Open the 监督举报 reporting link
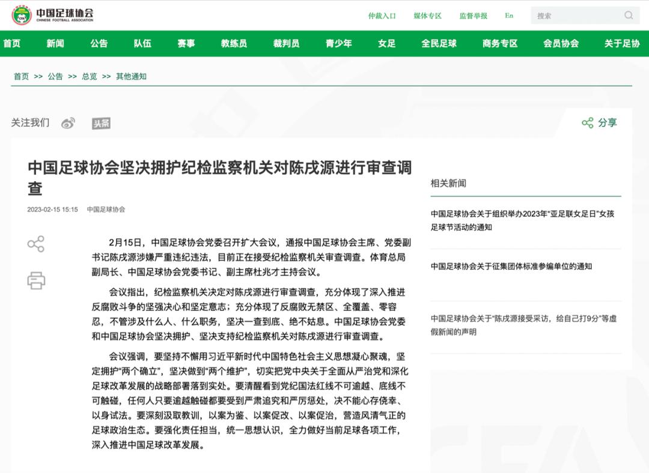This screenshot has width=649, height=473. click(472, 14)
